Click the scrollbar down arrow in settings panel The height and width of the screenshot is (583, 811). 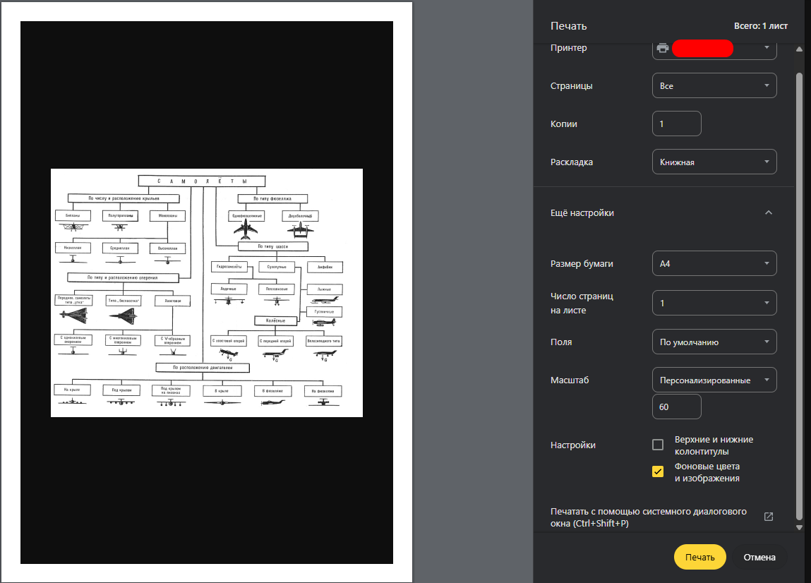(799, 527)
